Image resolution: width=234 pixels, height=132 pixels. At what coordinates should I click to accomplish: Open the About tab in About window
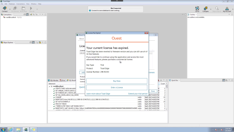point(82,39)
